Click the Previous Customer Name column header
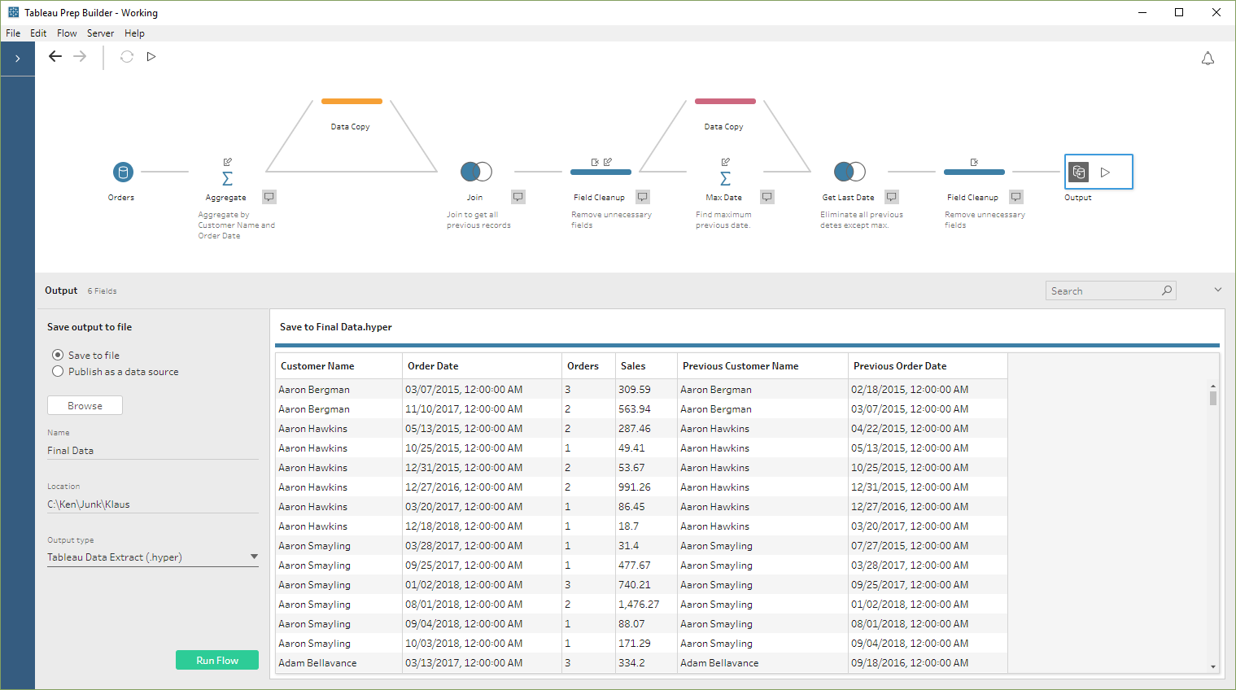Screen dimensions: 1236x690 pos(763,366)
